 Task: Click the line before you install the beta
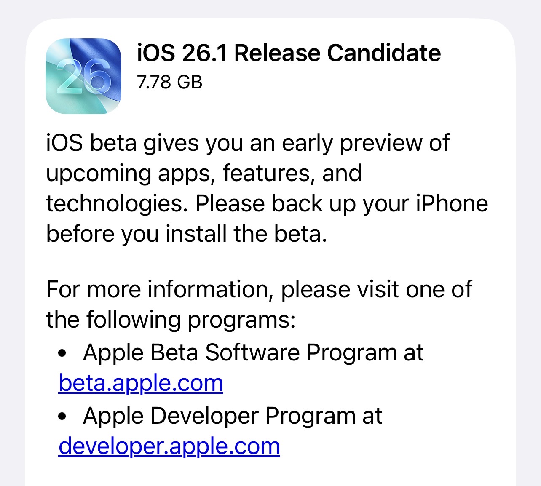coord(187,234)
